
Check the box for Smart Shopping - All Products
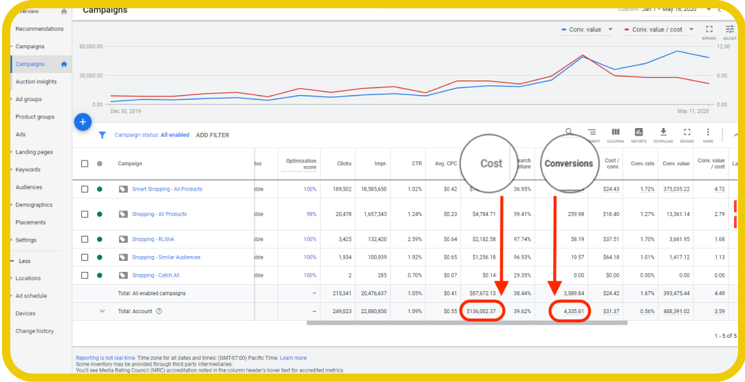coord(85,189)
